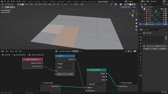Open the Physics properties tab

141,66
